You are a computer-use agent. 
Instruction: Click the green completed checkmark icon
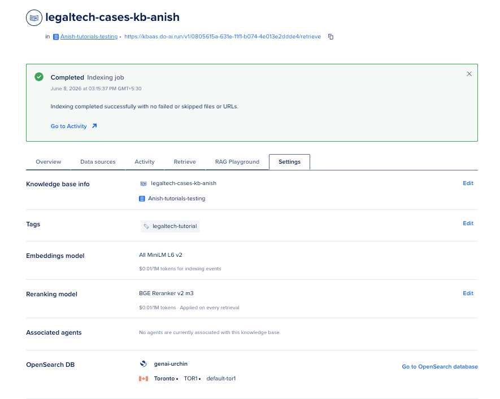39,77
